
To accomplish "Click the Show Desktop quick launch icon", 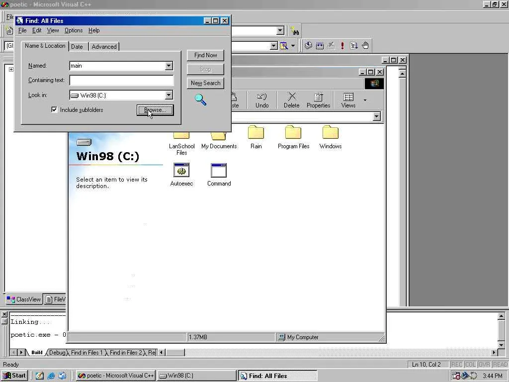I will (x=62, y=376).
